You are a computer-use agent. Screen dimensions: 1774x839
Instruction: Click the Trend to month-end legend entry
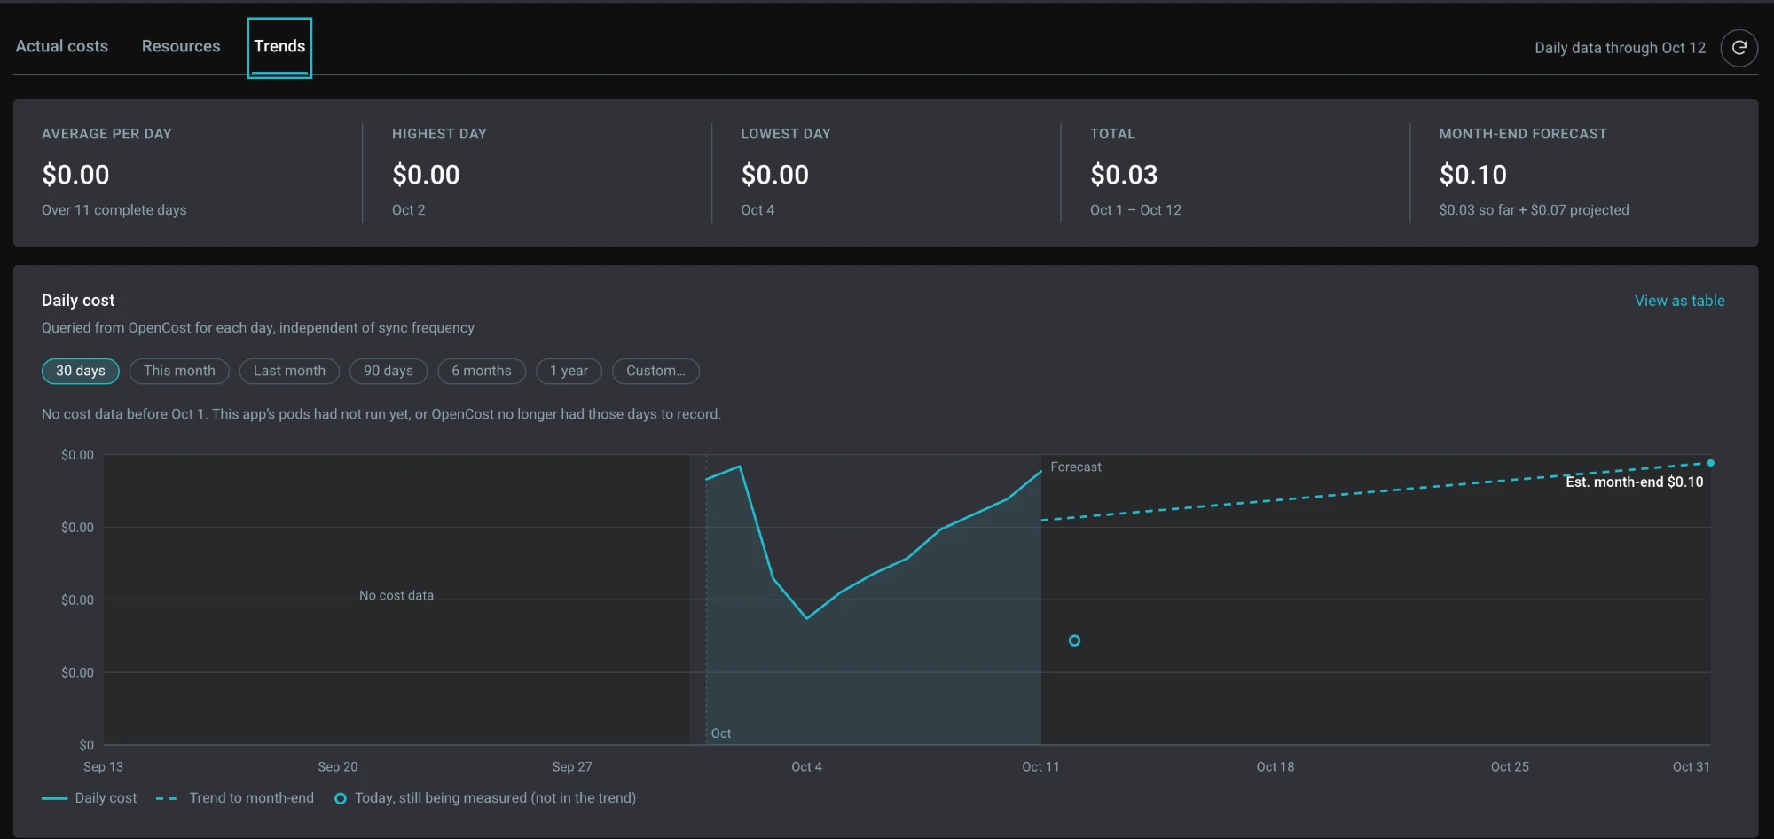coord(235,798)
